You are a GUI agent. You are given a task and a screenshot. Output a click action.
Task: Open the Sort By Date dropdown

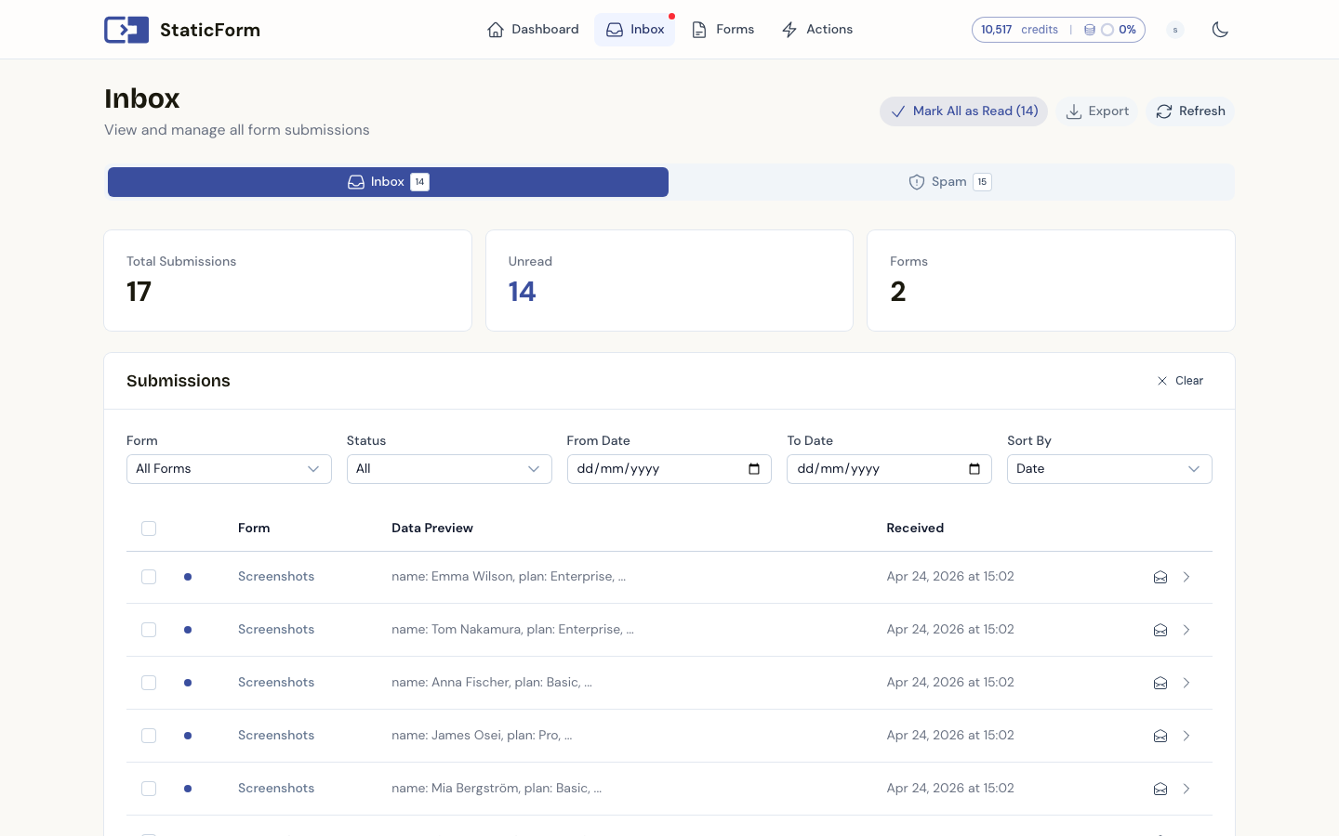tap(1109, 469)
